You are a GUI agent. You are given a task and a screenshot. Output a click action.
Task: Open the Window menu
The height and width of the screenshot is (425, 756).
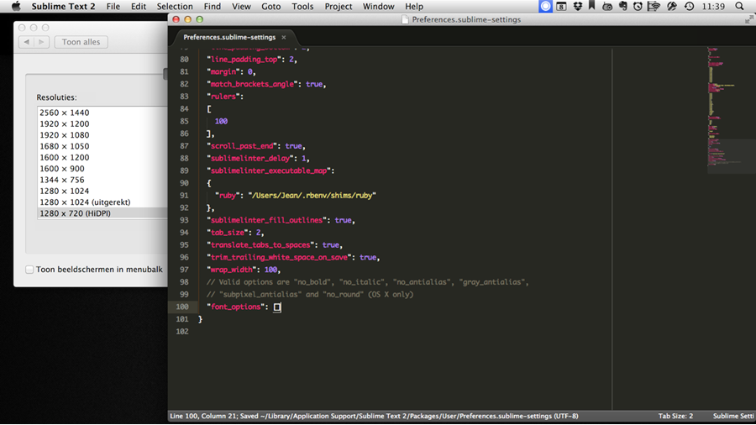[x=379, y=6]
